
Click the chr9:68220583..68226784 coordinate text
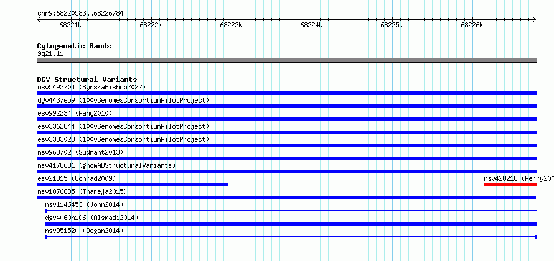point(80,14)
